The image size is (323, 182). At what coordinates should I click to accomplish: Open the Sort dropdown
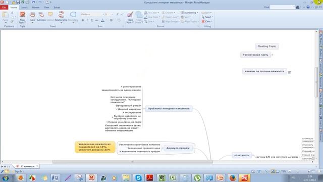tap(186, 17)
